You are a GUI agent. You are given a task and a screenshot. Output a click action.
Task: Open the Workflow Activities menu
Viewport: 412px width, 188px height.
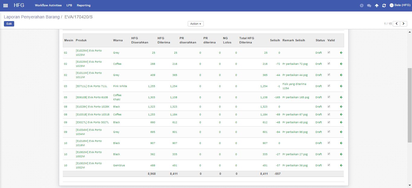click(x=48, y=5)
